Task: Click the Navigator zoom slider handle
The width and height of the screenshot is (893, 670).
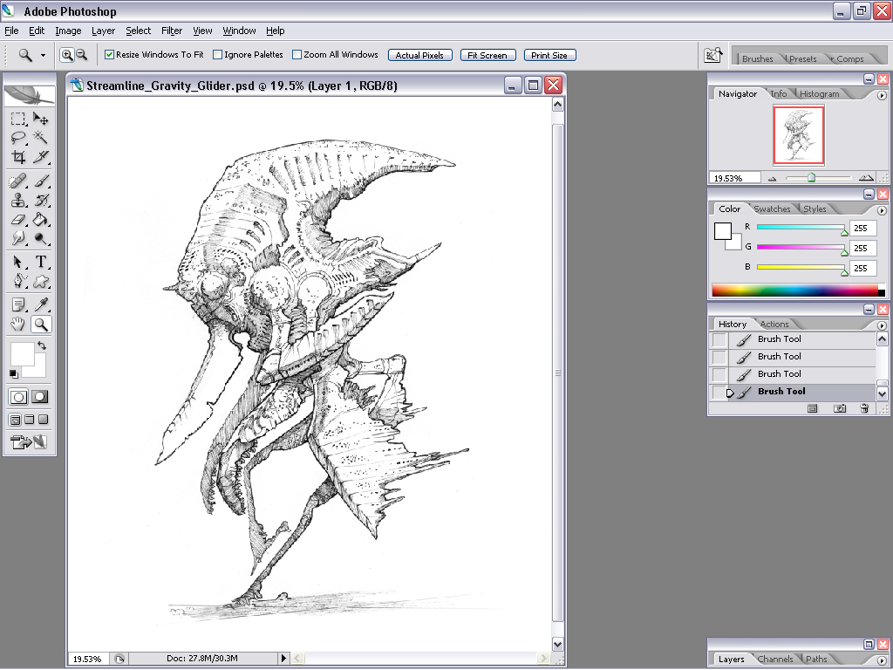Action: 812,178
